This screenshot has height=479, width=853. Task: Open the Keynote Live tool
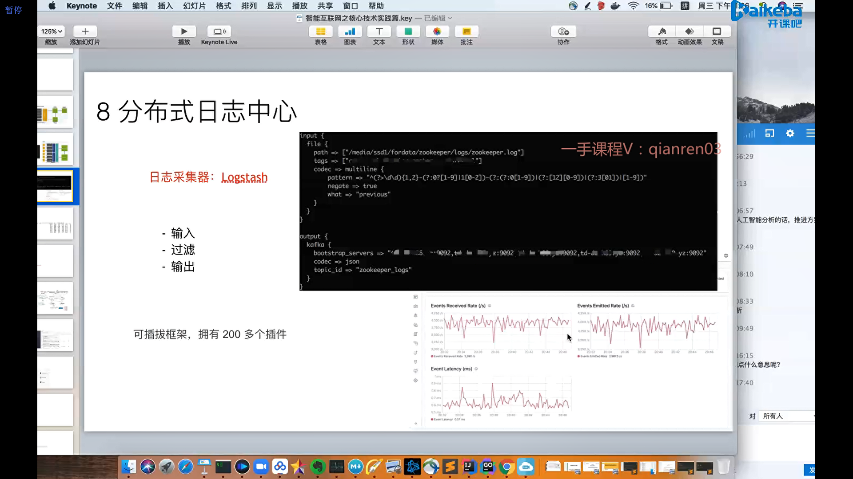click(219, 31)
